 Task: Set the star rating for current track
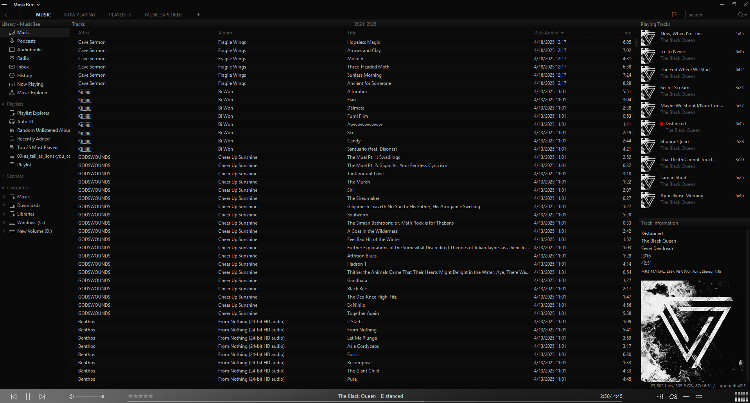tap(141, 396)
